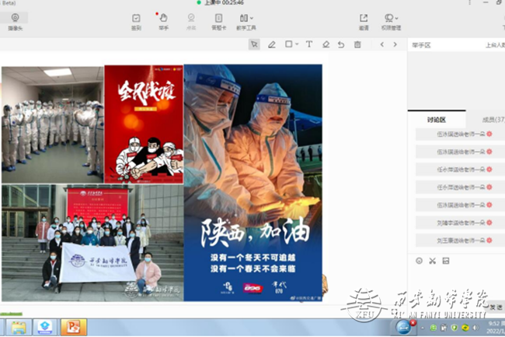Viewport: 505px width, 337px height.
Task: Switch to the 讨论区 discussion tab
Action: [x=437, y=120]
